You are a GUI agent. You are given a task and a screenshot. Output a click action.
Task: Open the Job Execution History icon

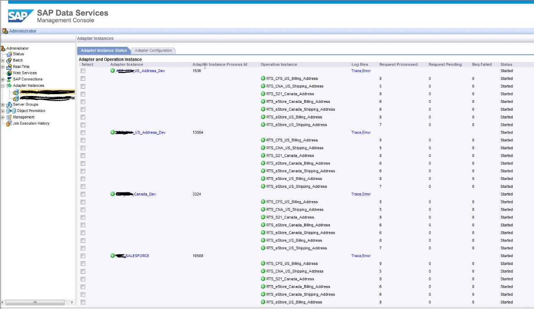click(9, 124)
